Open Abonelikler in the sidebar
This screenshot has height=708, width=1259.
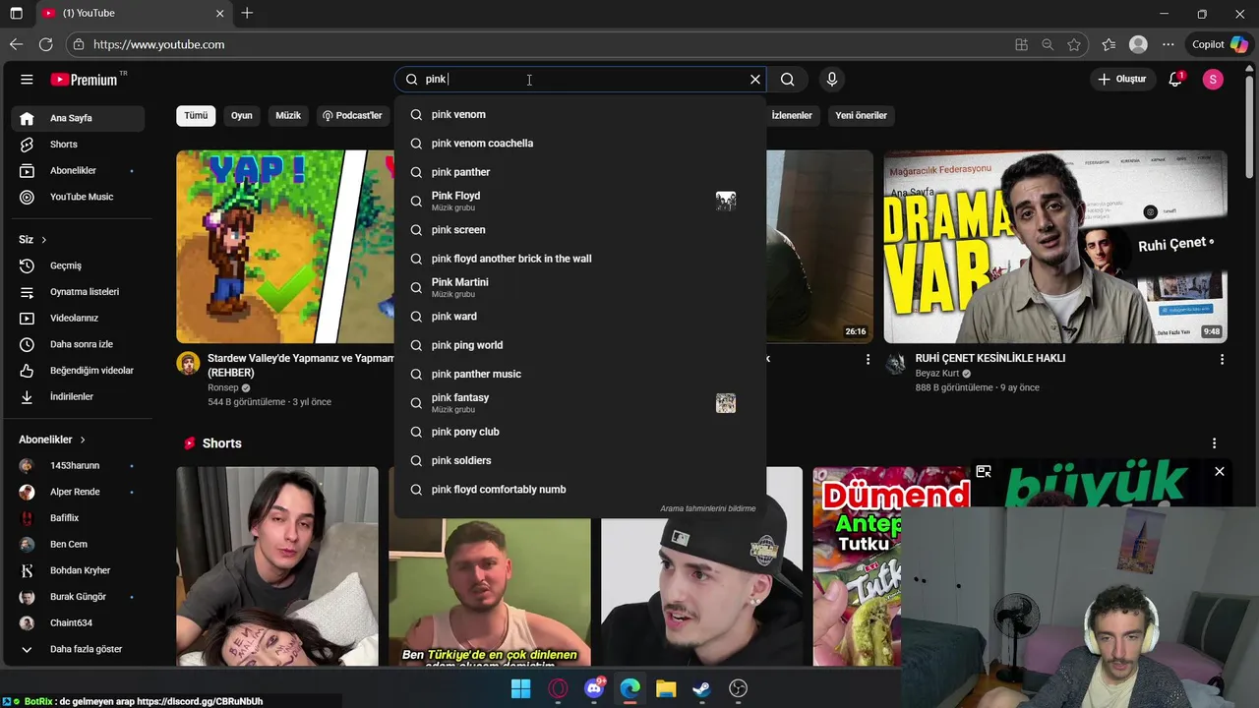point(79,171)
